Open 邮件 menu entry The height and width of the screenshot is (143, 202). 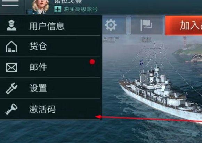pyautogui.click(x=50, y=67)
